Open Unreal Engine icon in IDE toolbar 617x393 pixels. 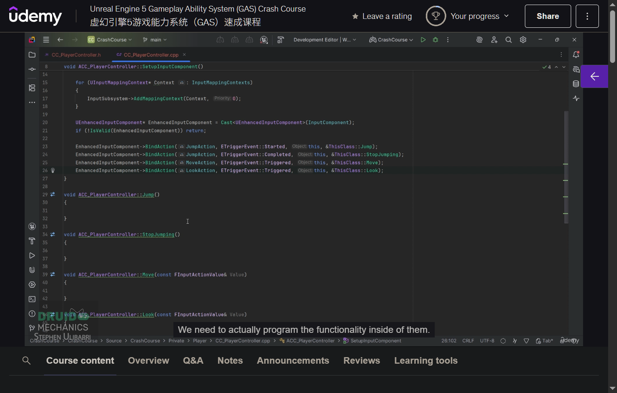click(264, 40)
